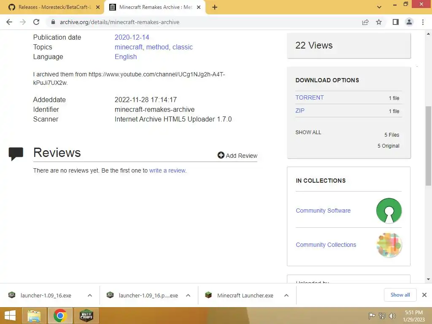
Task: Click Internet Archive HTML5 Uploader 1.7.0 text
Action: 173,119
